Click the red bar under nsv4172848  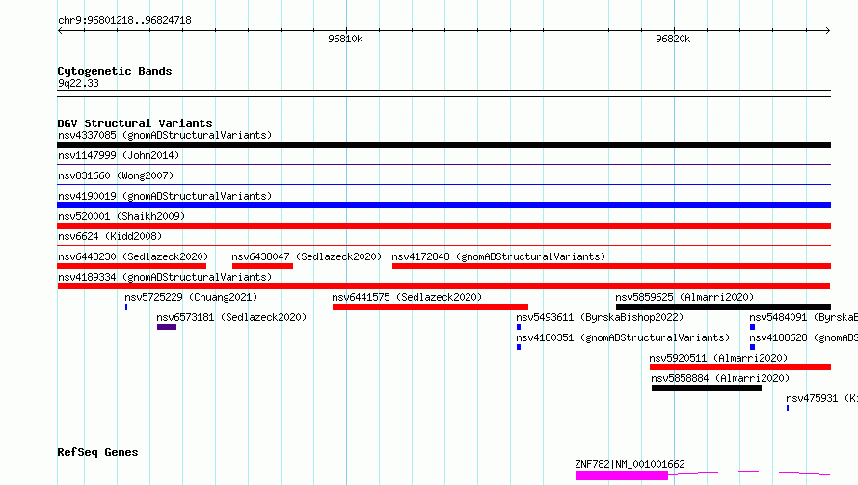(612, 266)
